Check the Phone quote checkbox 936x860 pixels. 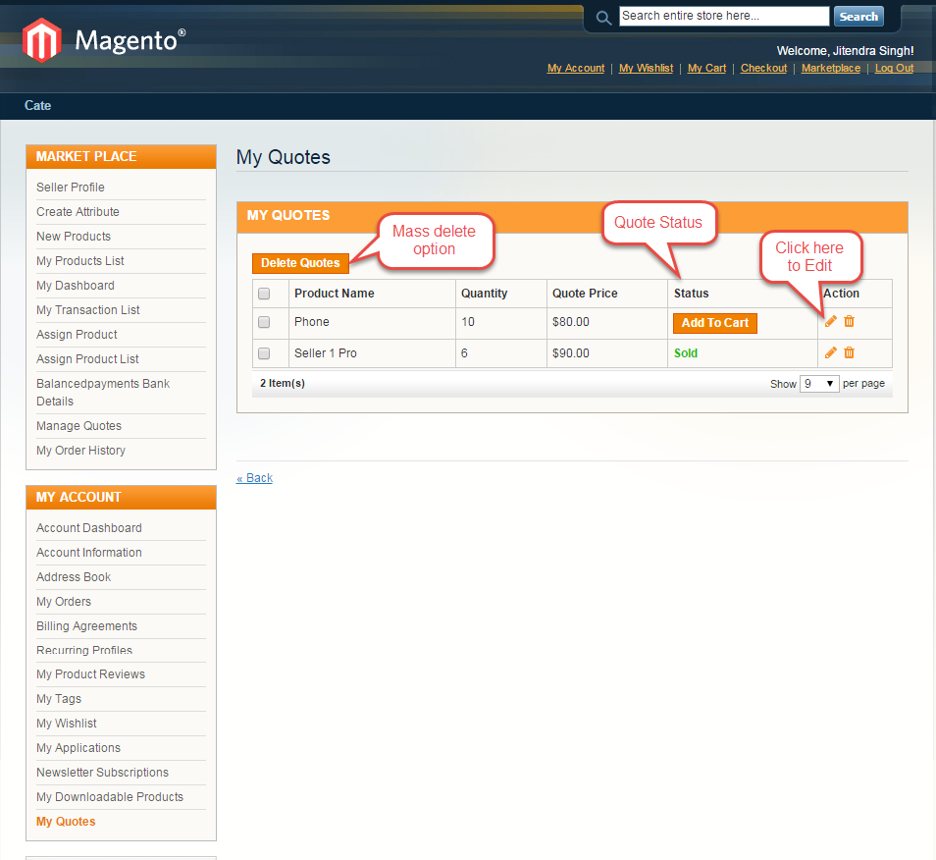click(x=264, y=322)
